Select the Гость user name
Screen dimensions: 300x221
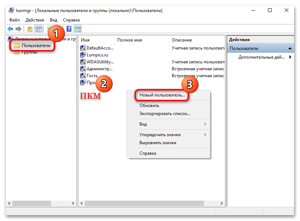pyautogui.click(x=92, y=76)
